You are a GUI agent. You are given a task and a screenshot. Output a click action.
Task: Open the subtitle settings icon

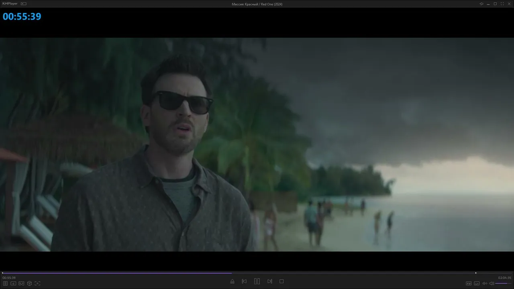477,283
